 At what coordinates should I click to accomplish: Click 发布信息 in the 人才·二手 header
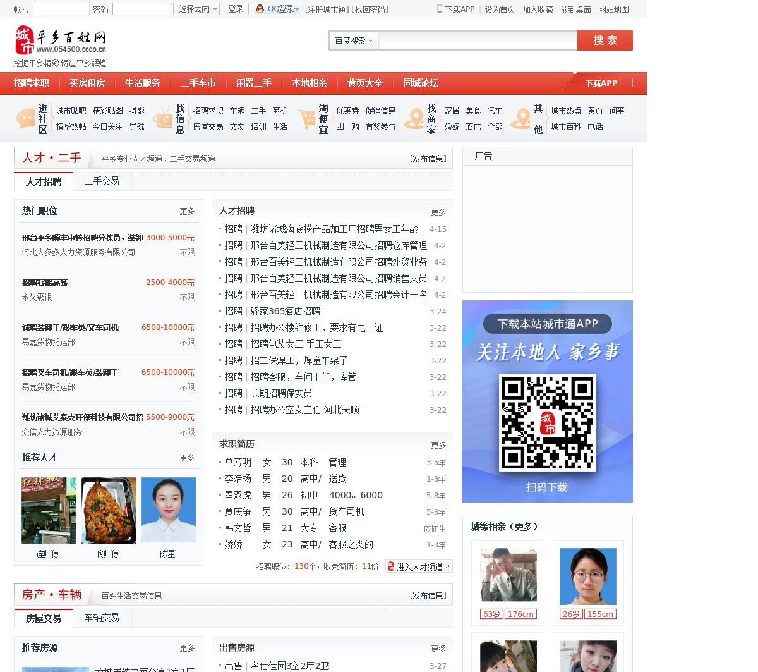pos(428,159)
